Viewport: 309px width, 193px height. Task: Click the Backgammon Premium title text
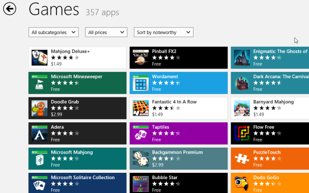[x=177, y=152]
